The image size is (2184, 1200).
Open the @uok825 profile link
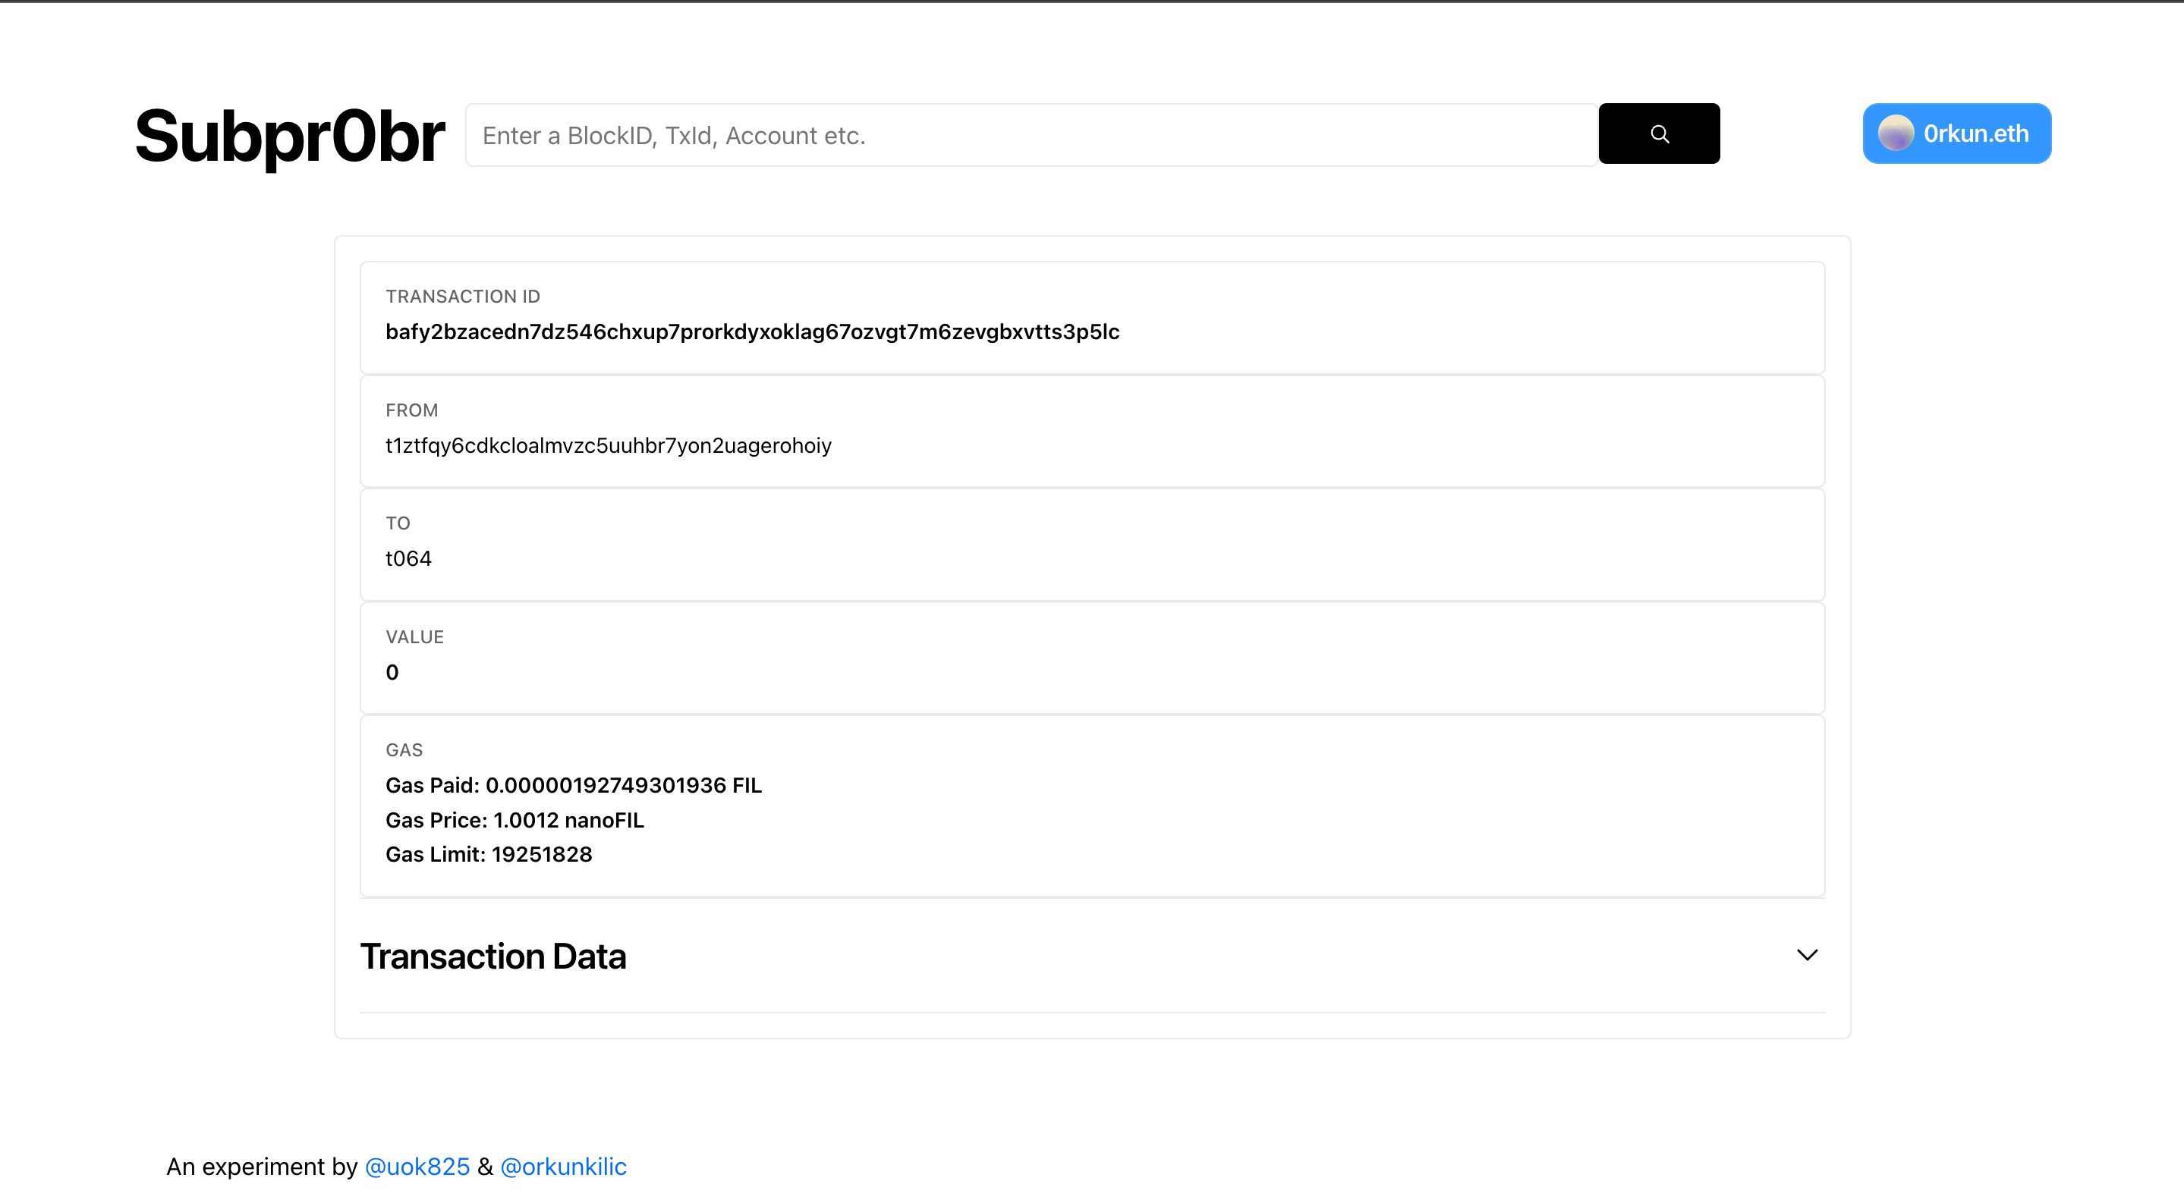(417, 1167)
